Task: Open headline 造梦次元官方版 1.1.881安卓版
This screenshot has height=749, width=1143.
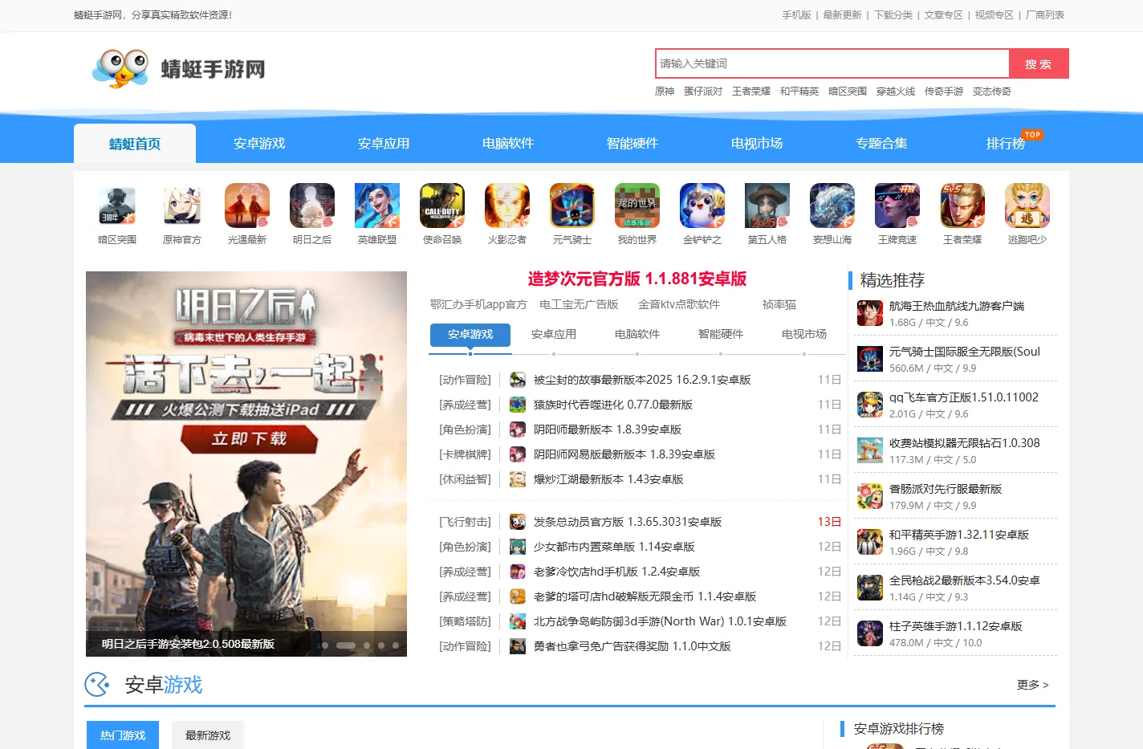Action: [x=637, y=279]
